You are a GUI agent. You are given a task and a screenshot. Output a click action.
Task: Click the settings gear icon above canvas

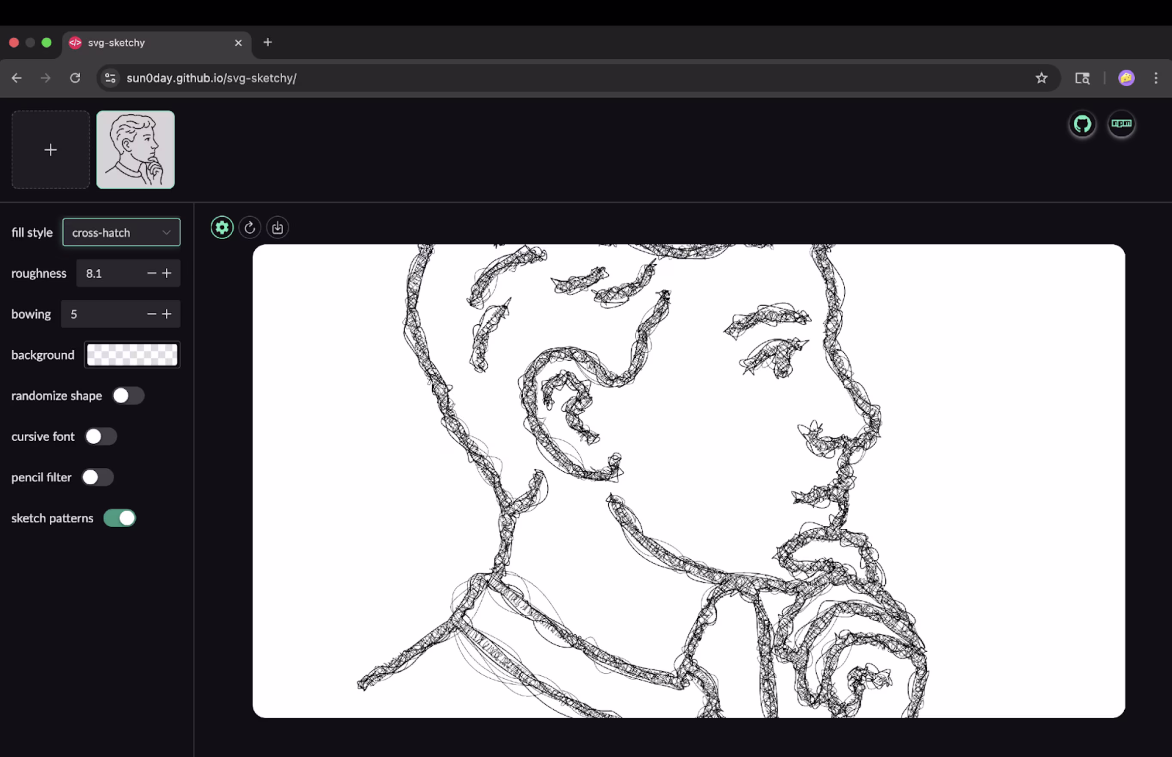(222, 228)
